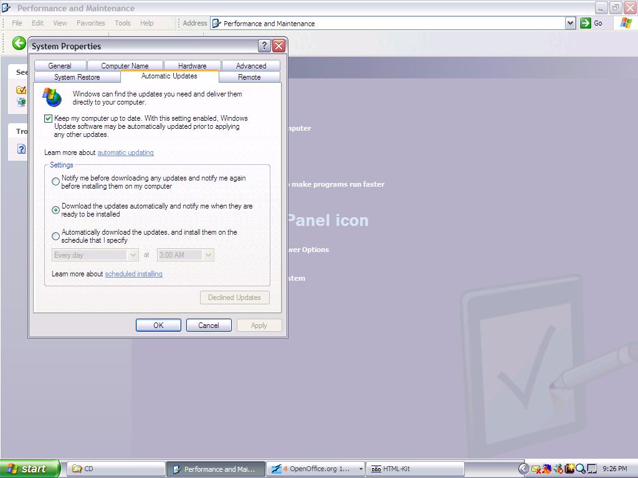Screen dimensions: 638x478
Task: Click the OK button
Action: pyautogui.click(x=158, y=325)
